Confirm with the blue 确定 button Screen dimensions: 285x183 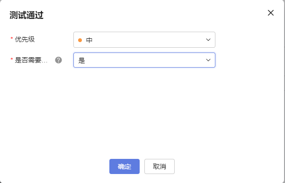coord(125,166)
